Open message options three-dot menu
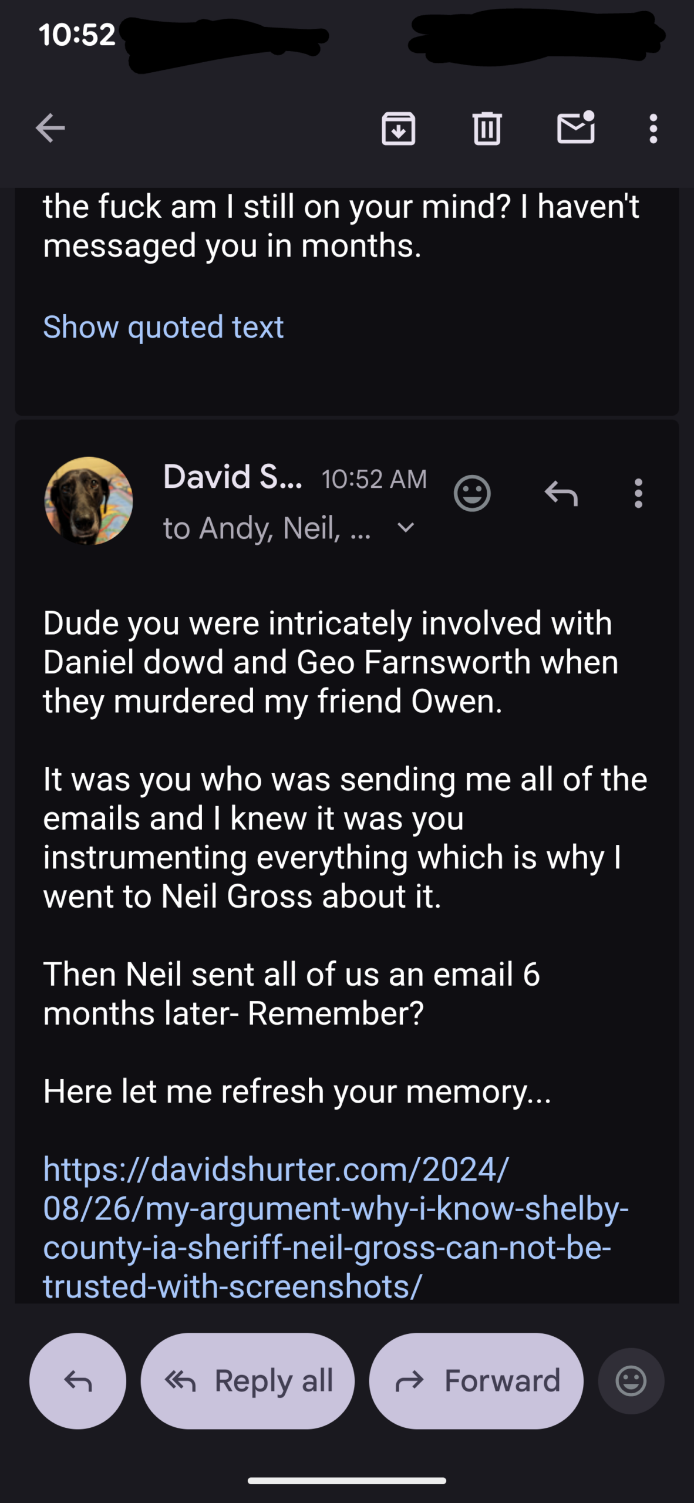This screenshot has height=1503, width=694. (638, 493)
